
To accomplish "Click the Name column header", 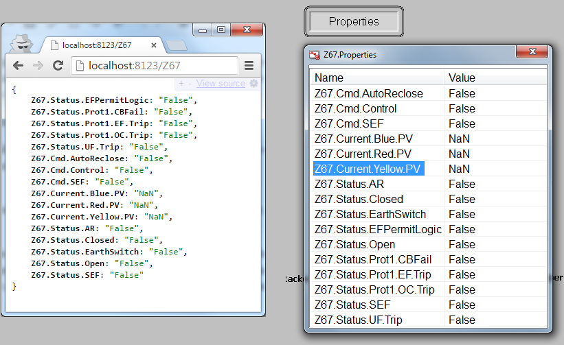I will 377,78.
